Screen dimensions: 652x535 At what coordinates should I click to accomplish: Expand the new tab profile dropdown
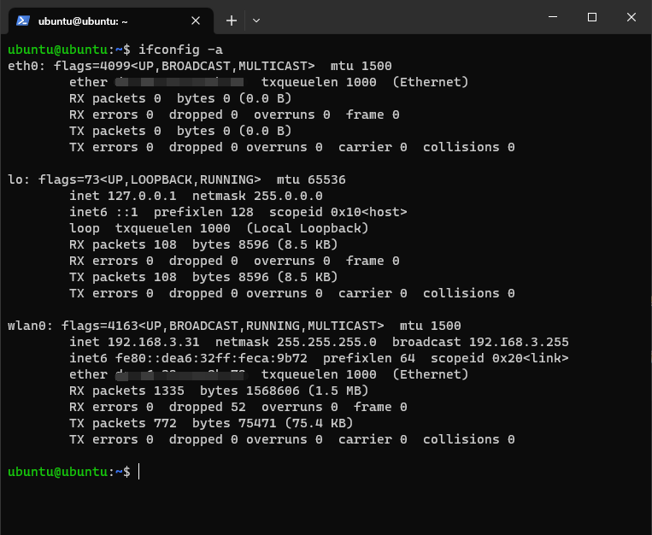pos(256,21)
